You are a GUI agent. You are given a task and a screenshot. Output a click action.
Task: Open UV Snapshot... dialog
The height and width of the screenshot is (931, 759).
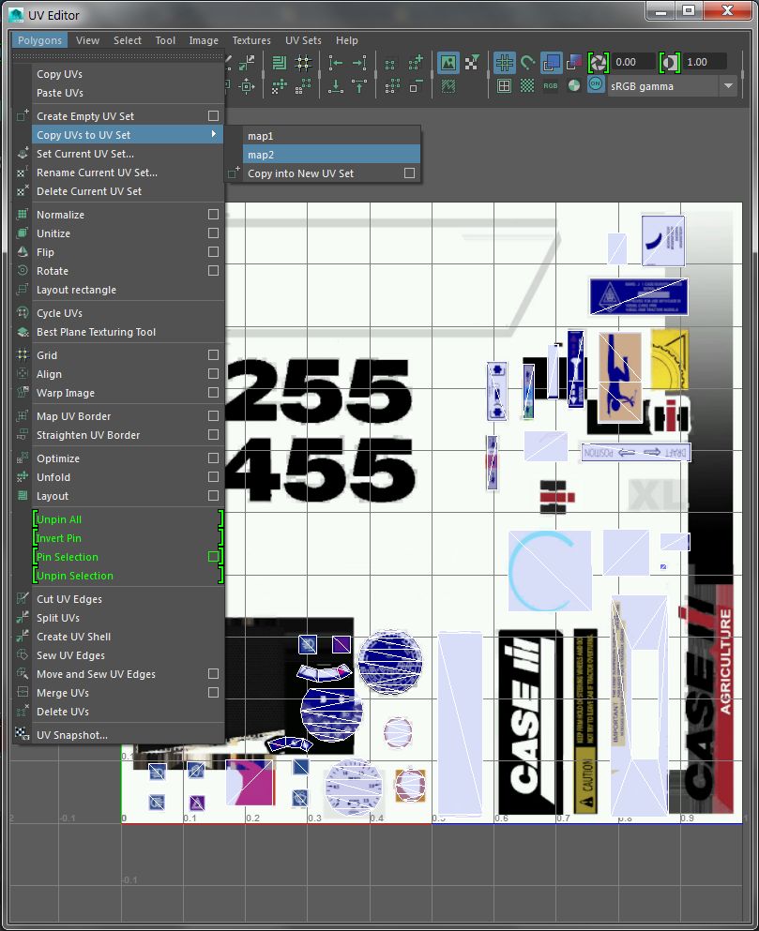pos(72,734)
